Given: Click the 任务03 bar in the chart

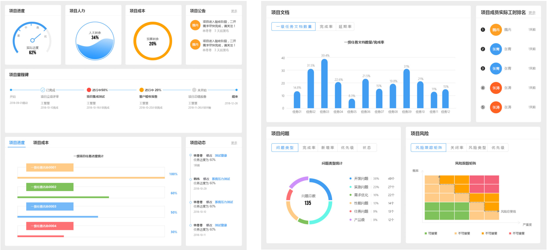Looking at the screenshot, I should click(x=324, y=84).
